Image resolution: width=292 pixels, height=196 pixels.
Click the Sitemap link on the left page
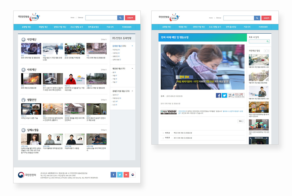click(80, 18)
